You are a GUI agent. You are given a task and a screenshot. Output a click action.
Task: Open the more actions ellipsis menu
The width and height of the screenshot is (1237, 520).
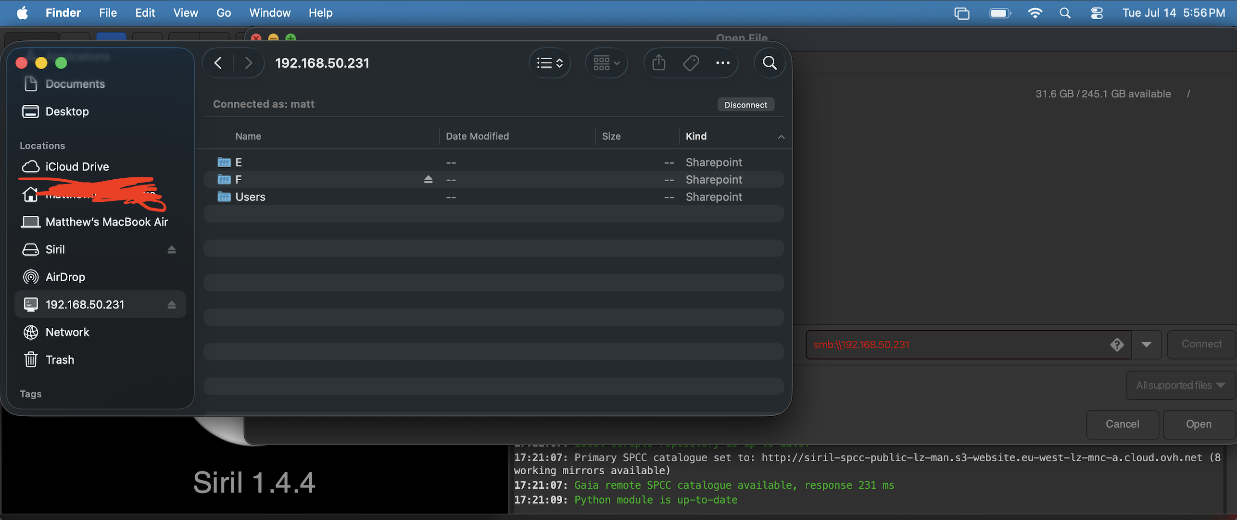pyautogui.click(x=722, y=63)
